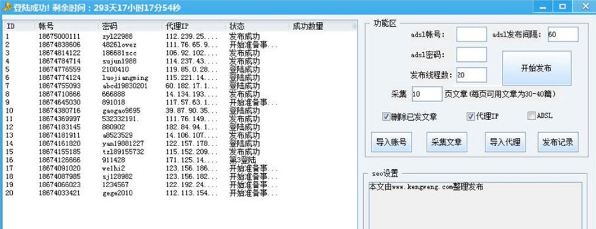596x229 pixels.
Task: Click password cell gaogao9695
Action: (121, 111)
